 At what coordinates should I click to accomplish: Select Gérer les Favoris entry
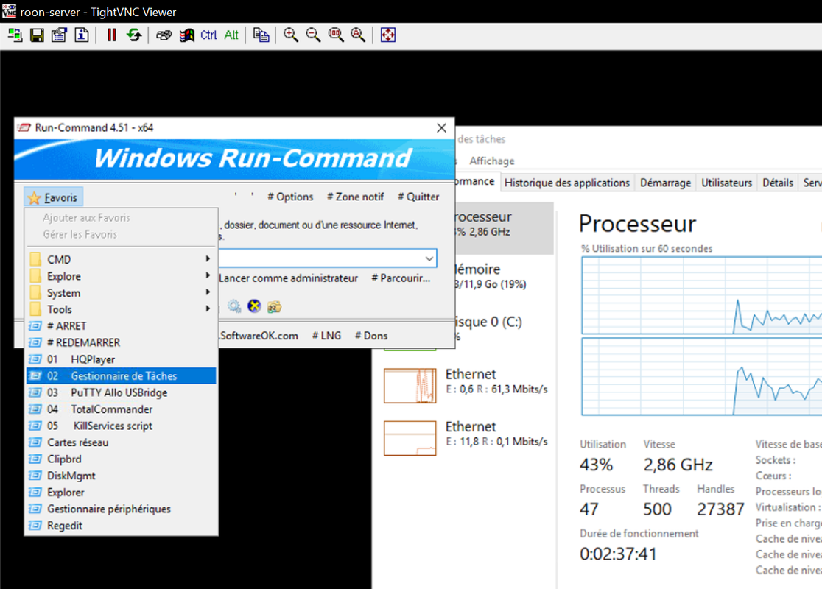[80, 234]
